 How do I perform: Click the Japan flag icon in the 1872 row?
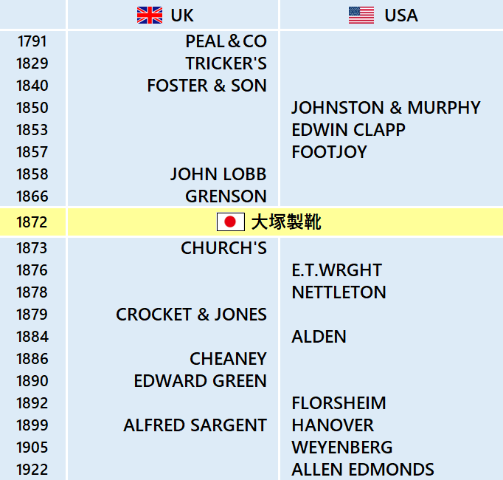coord(231,222)
